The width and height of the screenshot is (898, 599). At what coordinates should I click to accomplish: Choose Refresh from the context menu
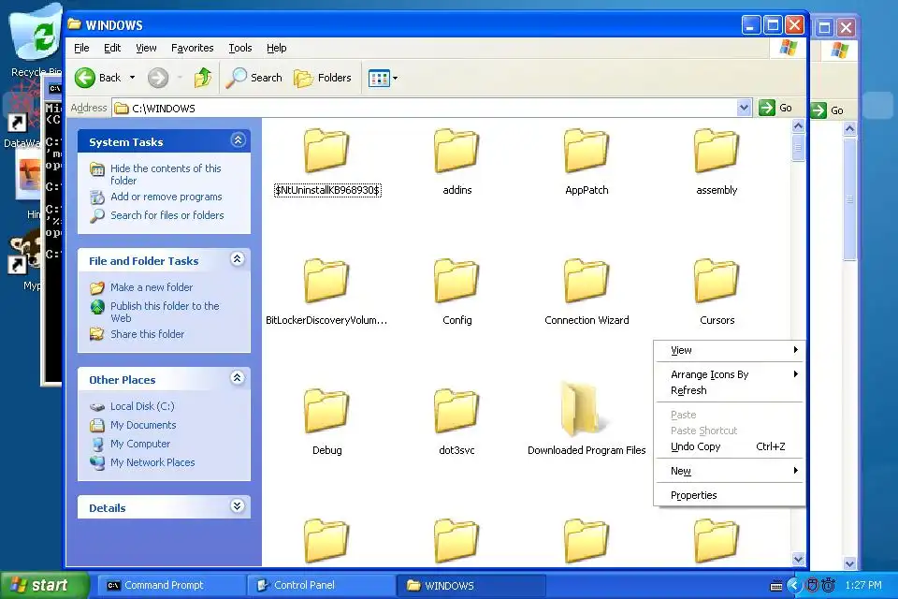click(x=729, y=390)
